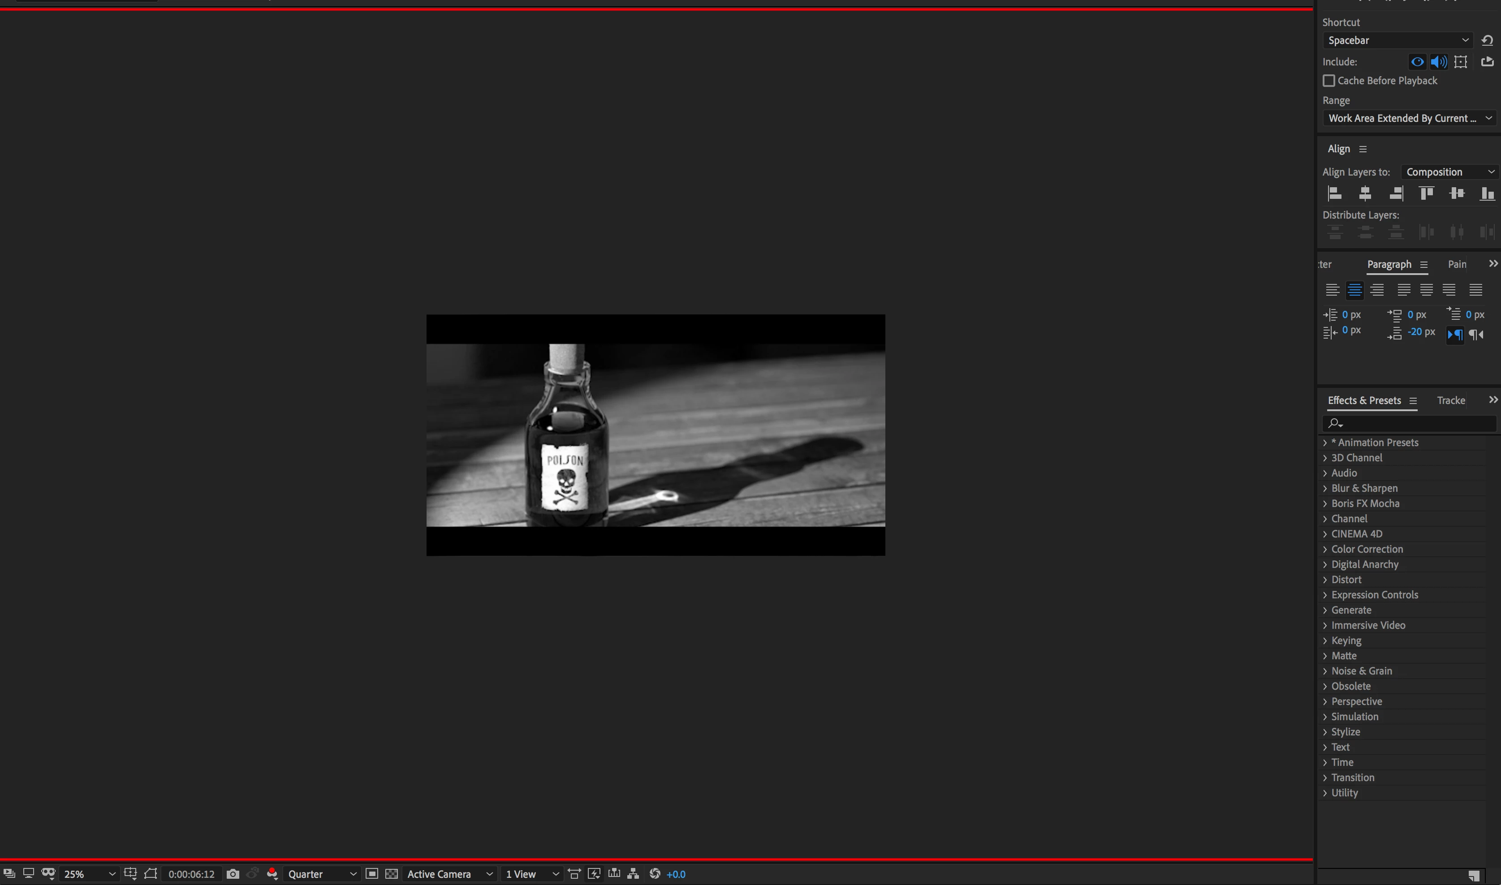Toggle the Fast Previews icon

pos(594,874)
